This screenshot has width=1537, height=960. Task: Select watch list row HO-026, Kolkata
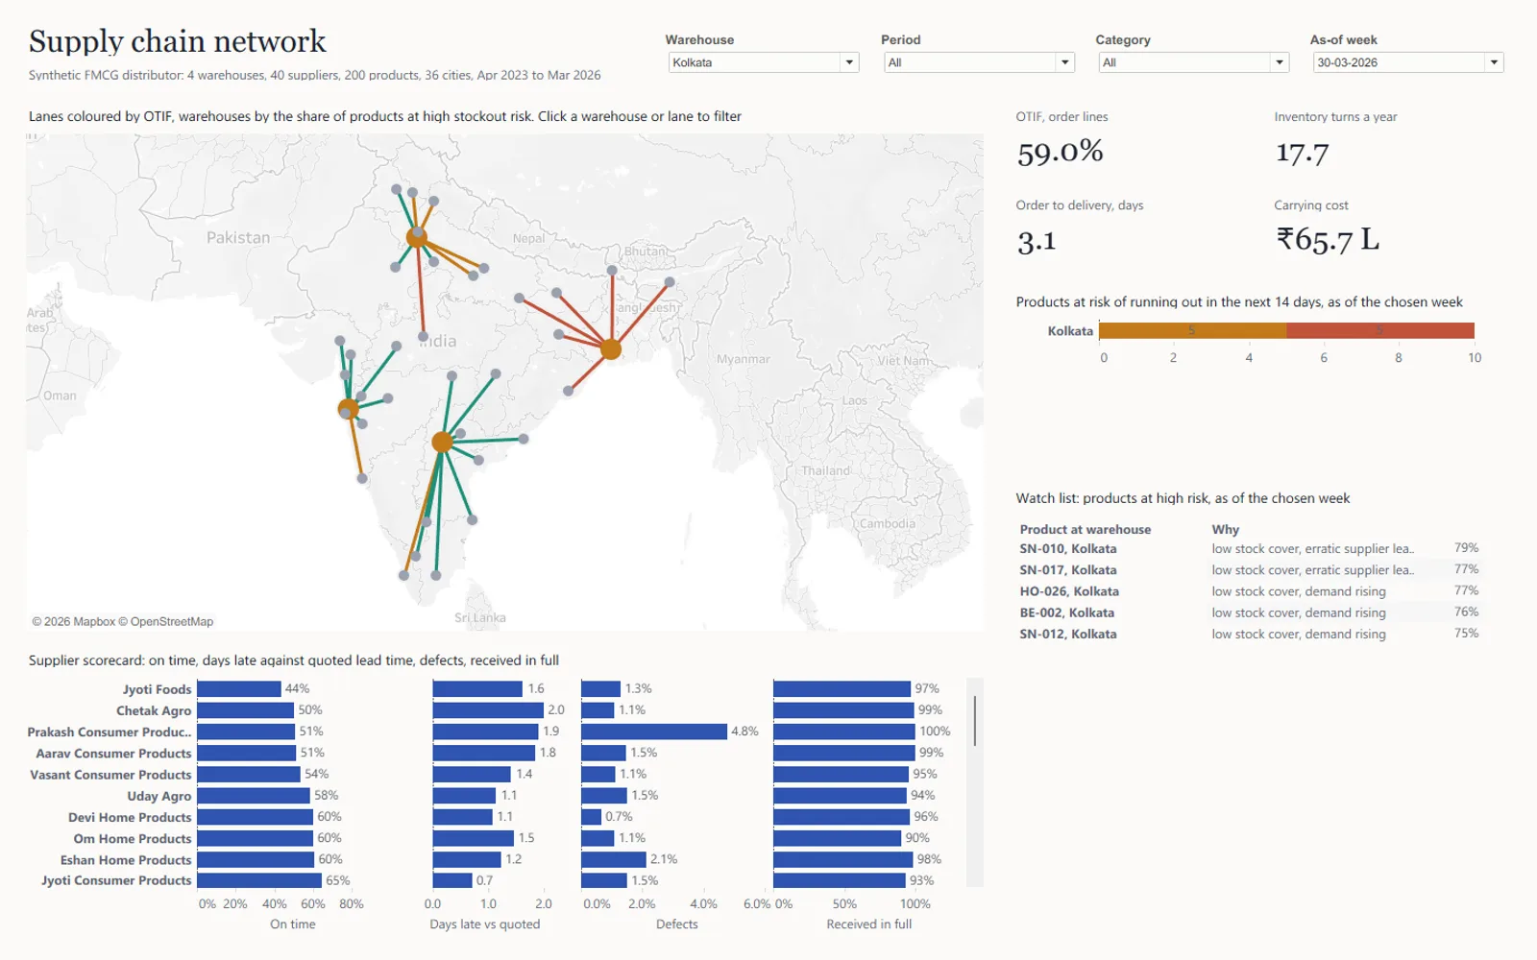pyautogui.click(x=1249, y=591)
